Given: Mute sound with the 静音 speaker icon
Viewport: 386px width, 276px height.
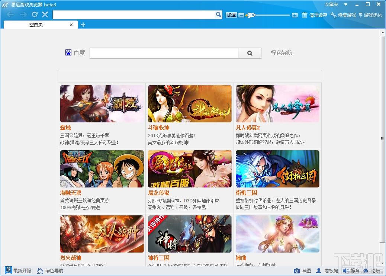Looking at the screenshot, I should coord(345,271).
